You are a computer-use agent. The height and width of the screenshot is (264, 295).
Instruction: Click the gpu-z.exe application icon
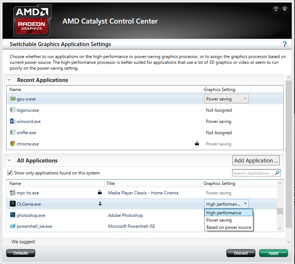pos(13,99)
